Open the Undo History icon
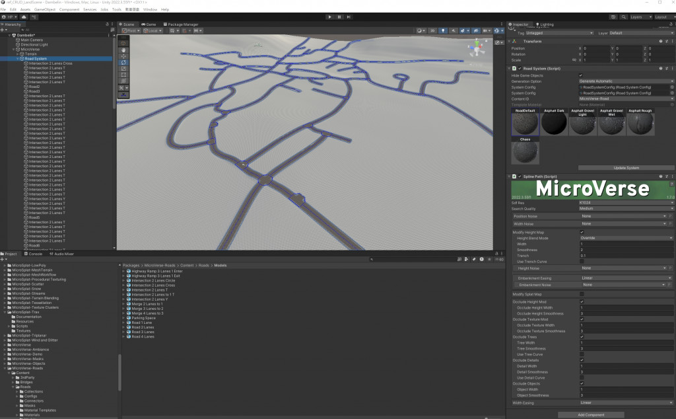676x419 pixels. tap(613, 17)
